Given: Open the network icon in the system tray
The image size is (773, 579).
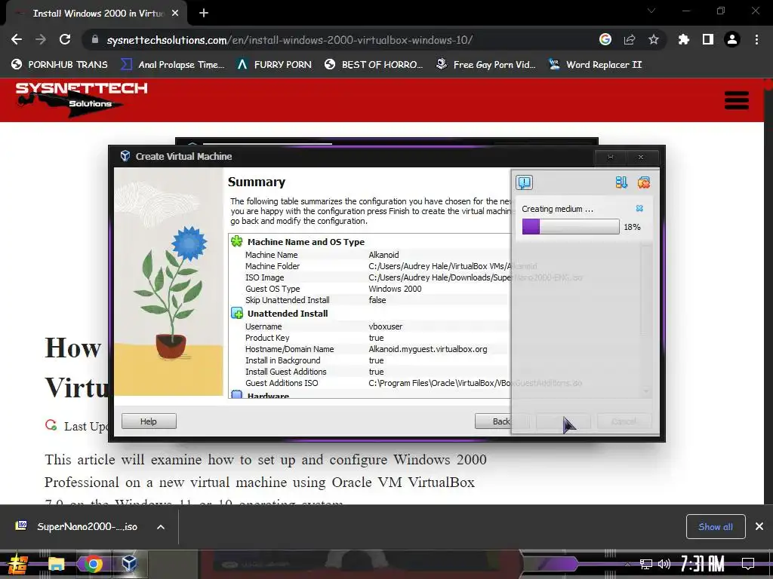Looking at the screenshot, I should 645,564.
